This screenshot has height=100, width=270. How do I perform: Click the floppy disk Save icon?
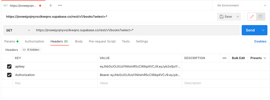coord(221,17)
